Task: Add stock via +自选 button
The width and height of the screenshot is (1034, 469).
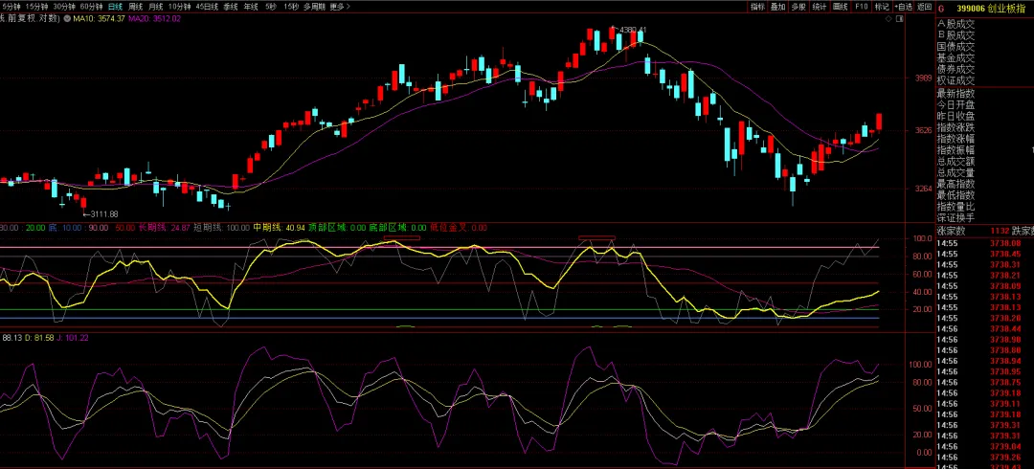Action: [903, 7]
